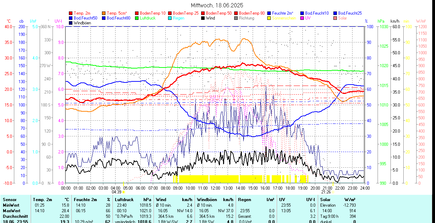Select the Luftdruck column header in table
This screenshot has width=435, height=223.
[x=124, y=200]
